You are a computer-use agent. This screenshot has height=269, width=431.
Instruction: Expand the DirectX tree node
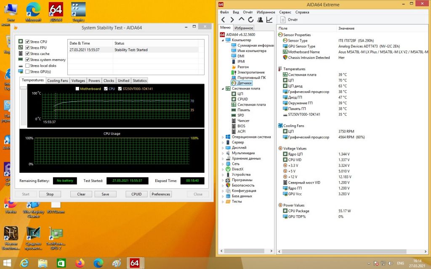tap(223, 169)
